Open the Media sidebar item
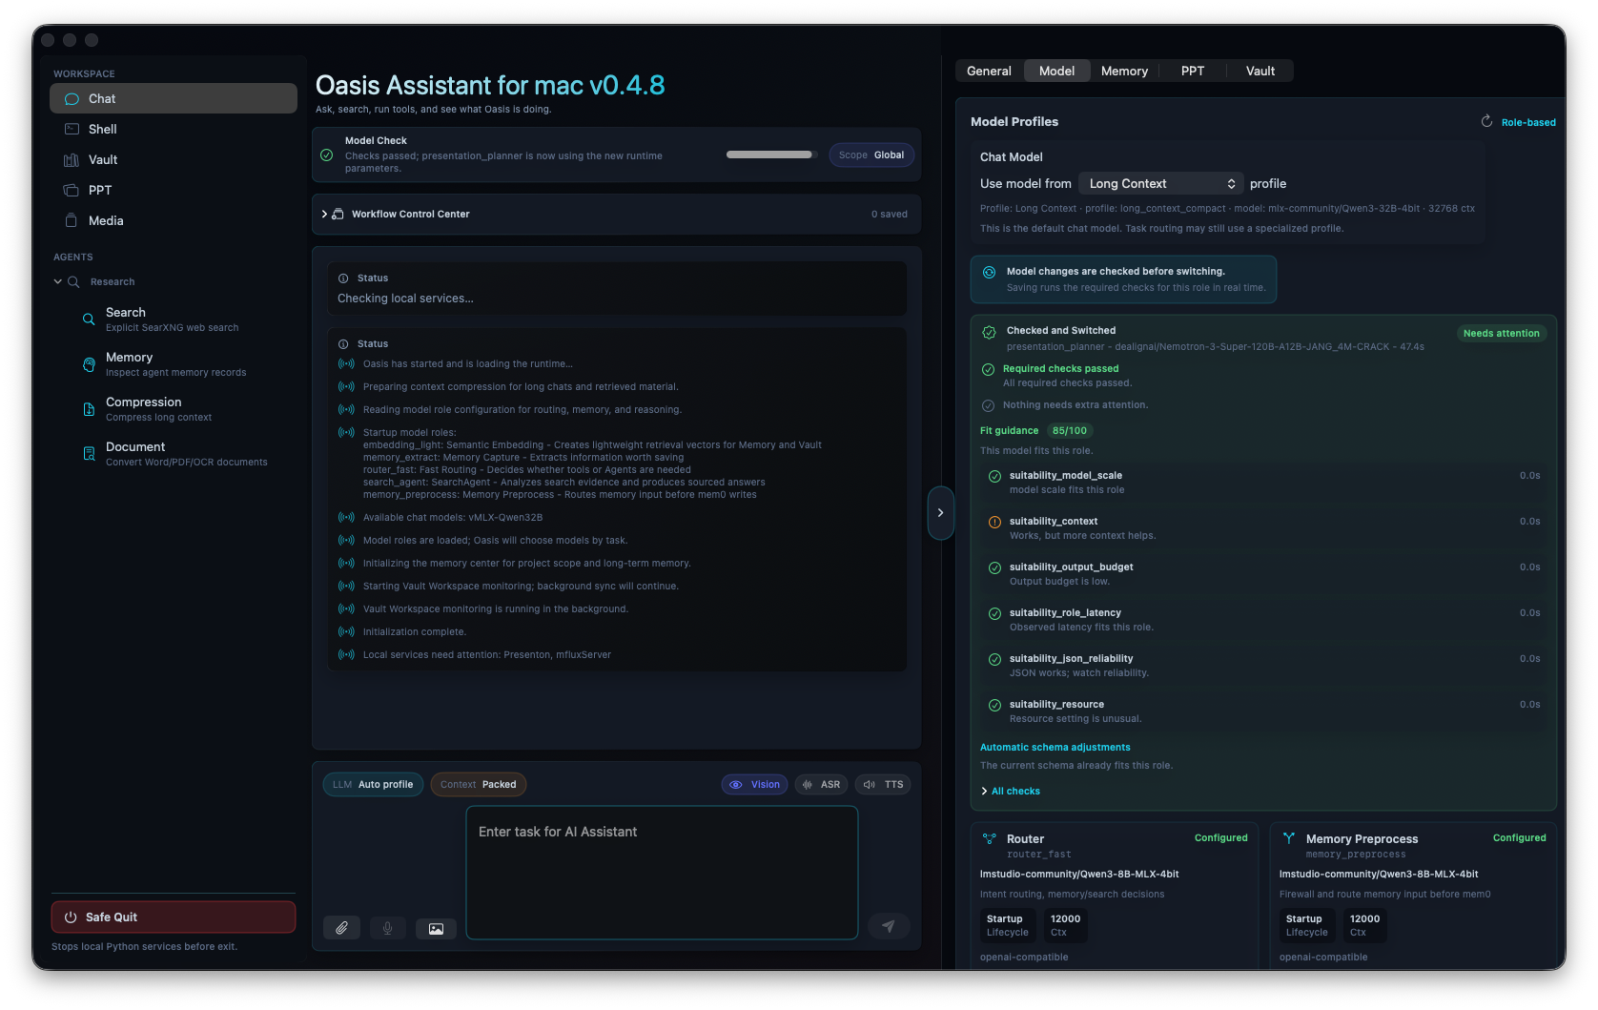The width and height of the screenshot is (1598, 1010). (x=173, y=220)
